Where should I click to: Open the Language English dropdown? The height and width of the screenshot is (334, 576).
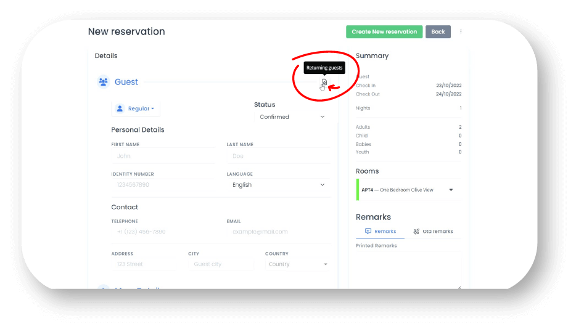point(279,185)
